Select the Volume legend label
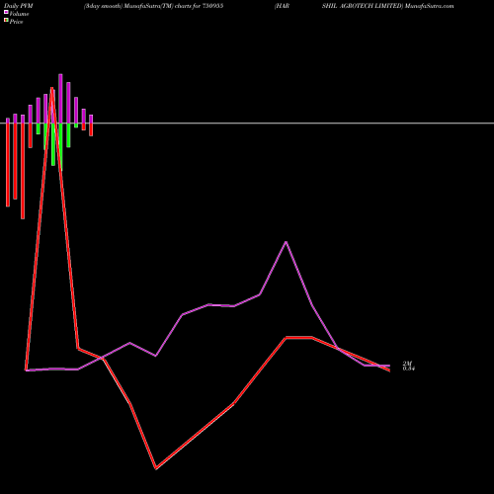 [x=19, y=14]
